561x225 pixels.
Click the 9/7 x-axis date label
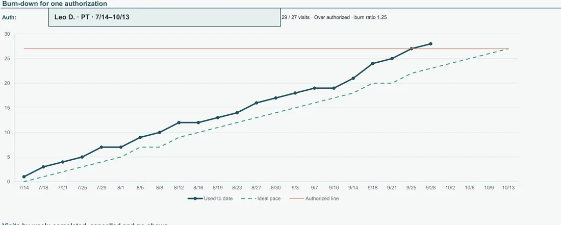click(315, 188)
